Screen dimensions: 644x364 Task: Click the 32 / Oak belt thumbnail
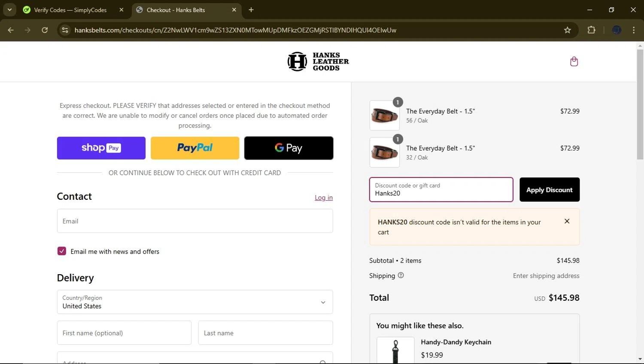[x=385, y=153]
